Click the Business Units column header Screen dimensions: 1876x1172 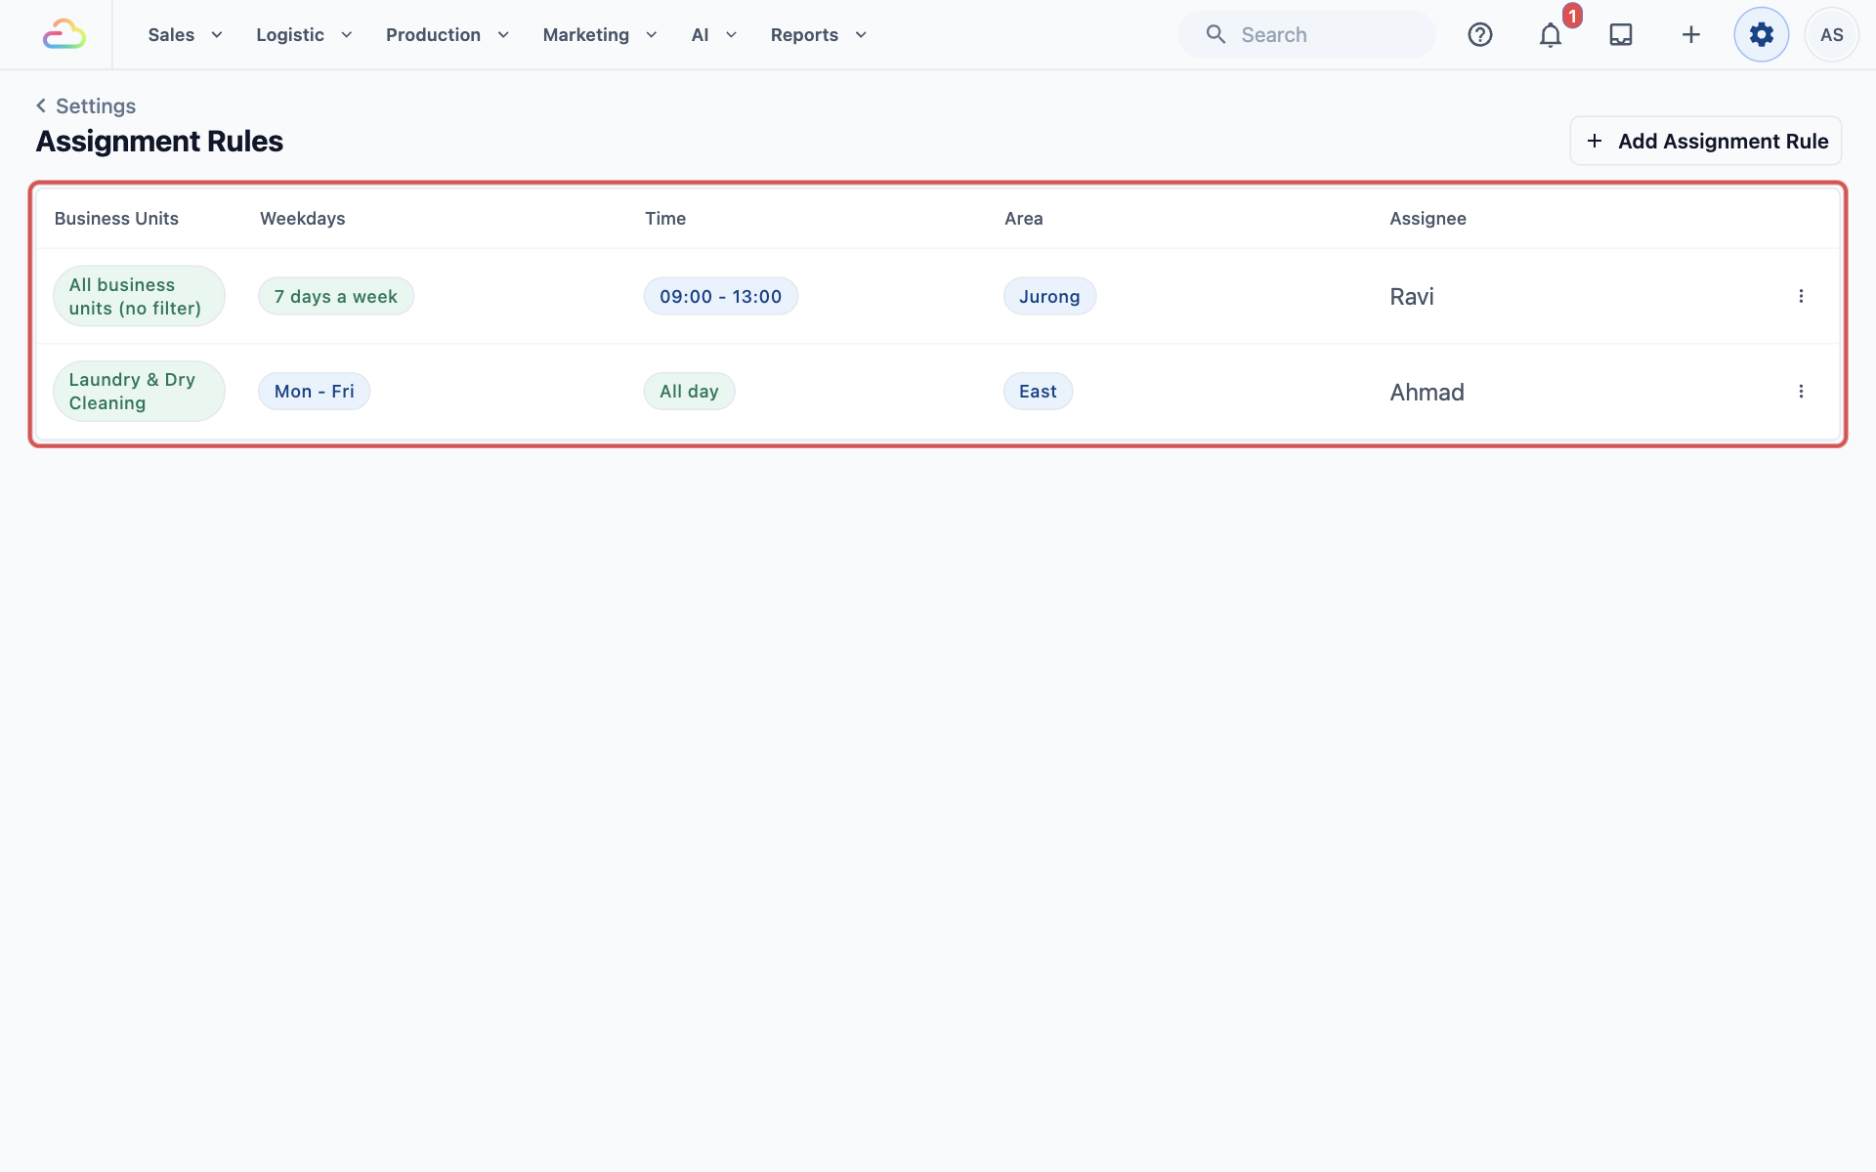coord(116,219)
